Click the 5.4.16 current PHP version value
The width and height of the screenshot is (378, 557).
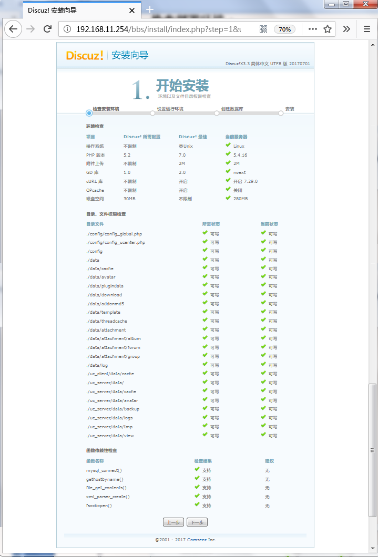tap(240, 155)
